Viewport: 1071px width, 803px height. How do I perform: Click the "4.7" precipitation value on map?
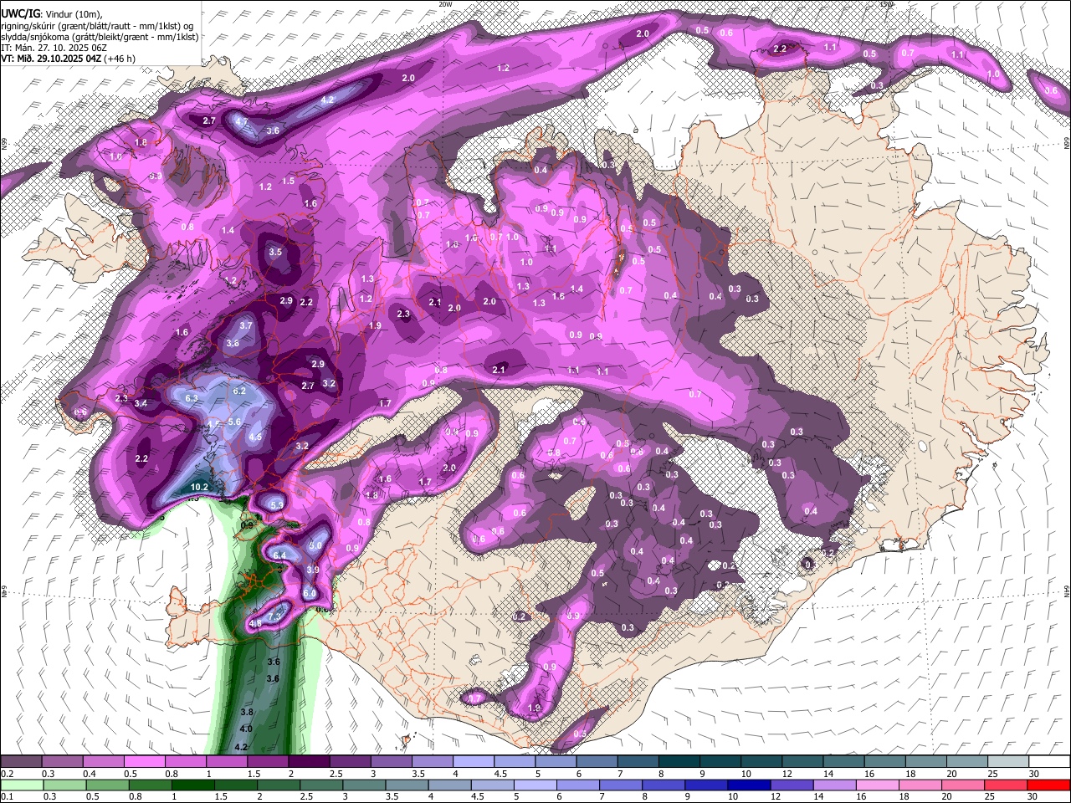(242, 122)
